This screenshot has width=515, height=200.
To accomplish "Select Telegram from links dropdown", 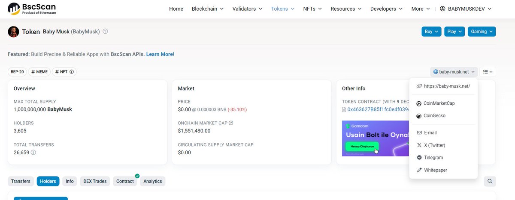I will [x=443, y=158].
